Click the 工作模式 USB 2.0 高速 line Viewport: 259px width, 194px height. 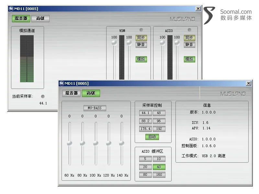[x=204, y=156]
